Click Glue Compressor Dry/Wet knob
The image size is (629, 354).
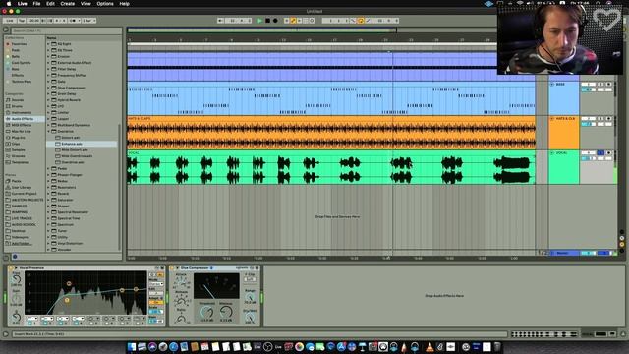250,317
